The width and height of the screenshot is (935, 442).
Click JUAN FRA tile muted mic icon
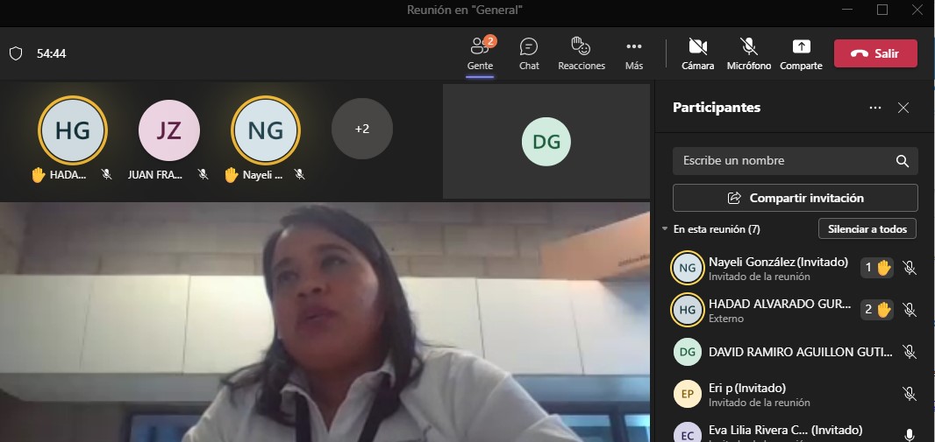[203, 174]
